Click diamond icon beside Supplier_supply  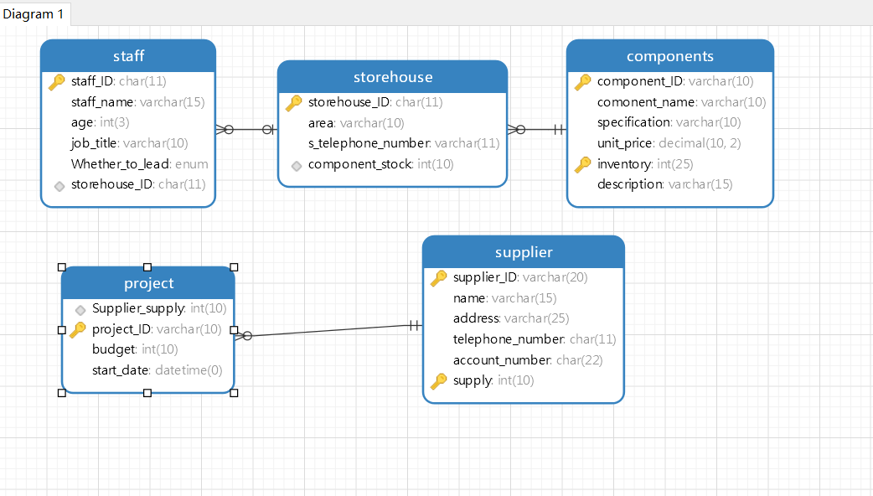[x=80, y=309]
